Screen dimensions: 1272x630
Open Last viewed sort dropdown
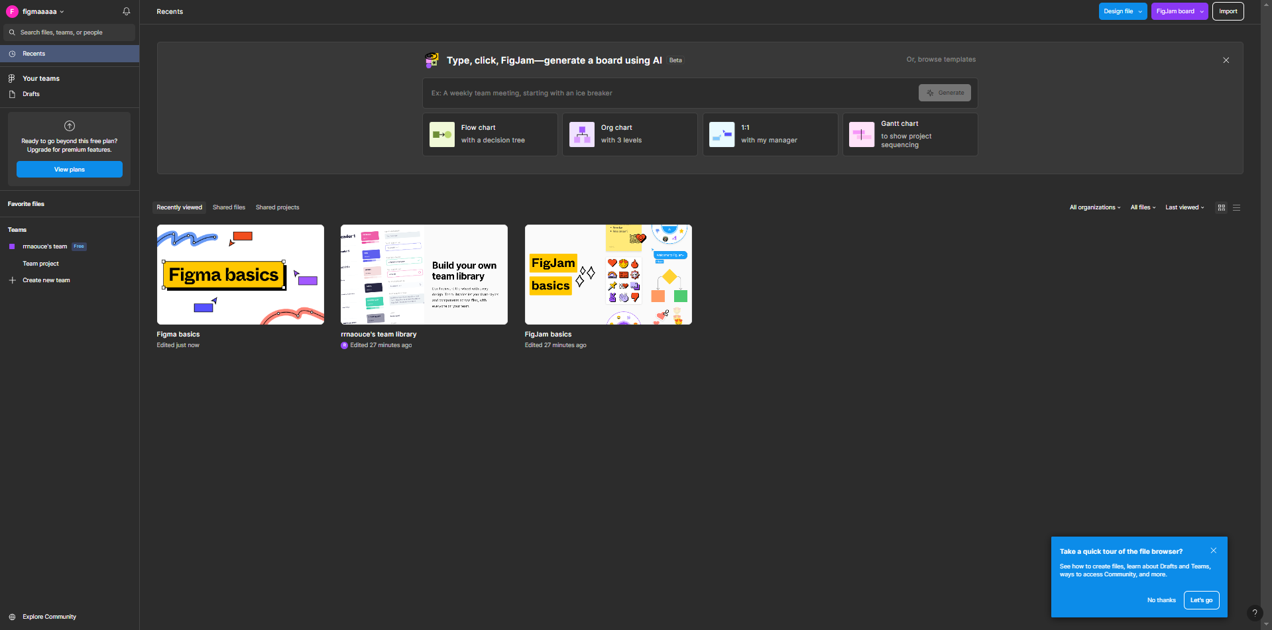pos(1185,207)
